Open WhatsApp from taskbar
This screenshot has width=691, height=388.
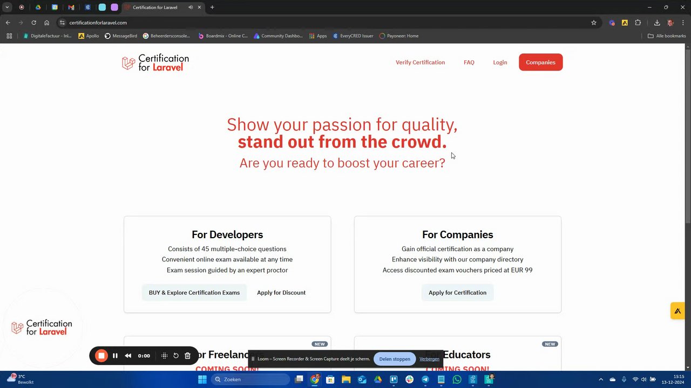coord(457,379)
